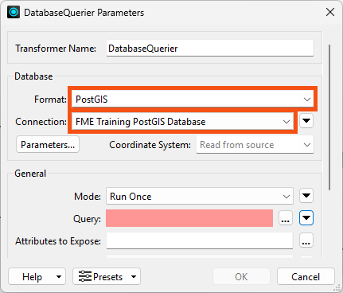Click the Format: label
343x293 pixels.
pos(50,100)
